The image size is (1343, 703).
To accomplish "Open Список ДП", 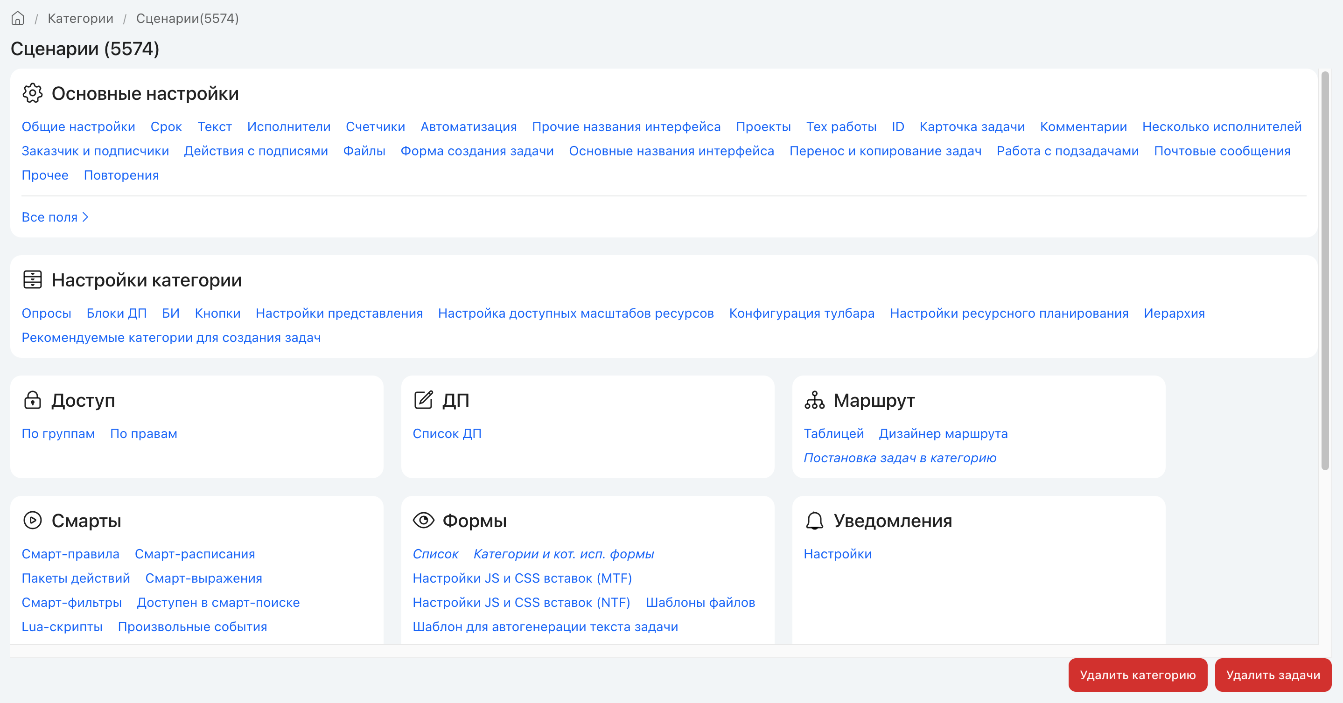I will [x=447, y=433].
